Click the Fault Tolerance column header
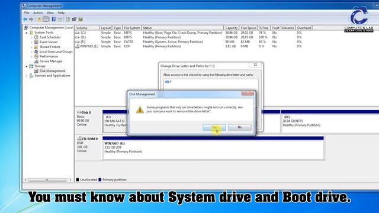Image resolution: width=379 pixels, height=213 pixels. click(x=283, y=28)
